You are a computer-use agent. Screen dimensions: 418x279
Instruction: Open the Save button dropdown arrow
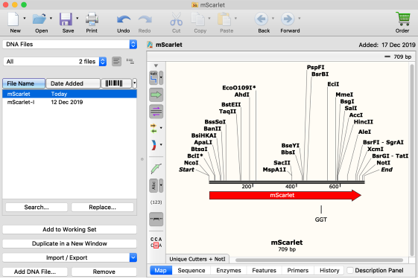pos(77,19)
